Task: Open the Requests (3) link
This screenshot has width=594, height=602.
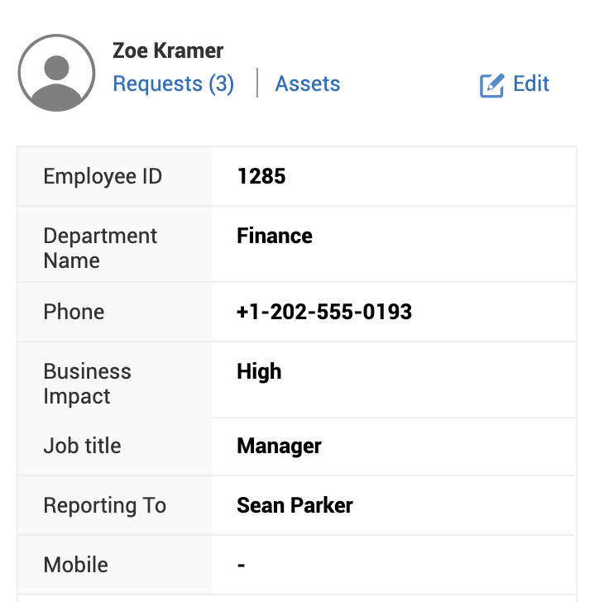Action: [174, 84]
